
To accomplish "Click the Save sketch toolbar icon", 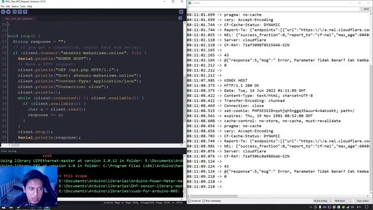I will (x=25, y=12).
